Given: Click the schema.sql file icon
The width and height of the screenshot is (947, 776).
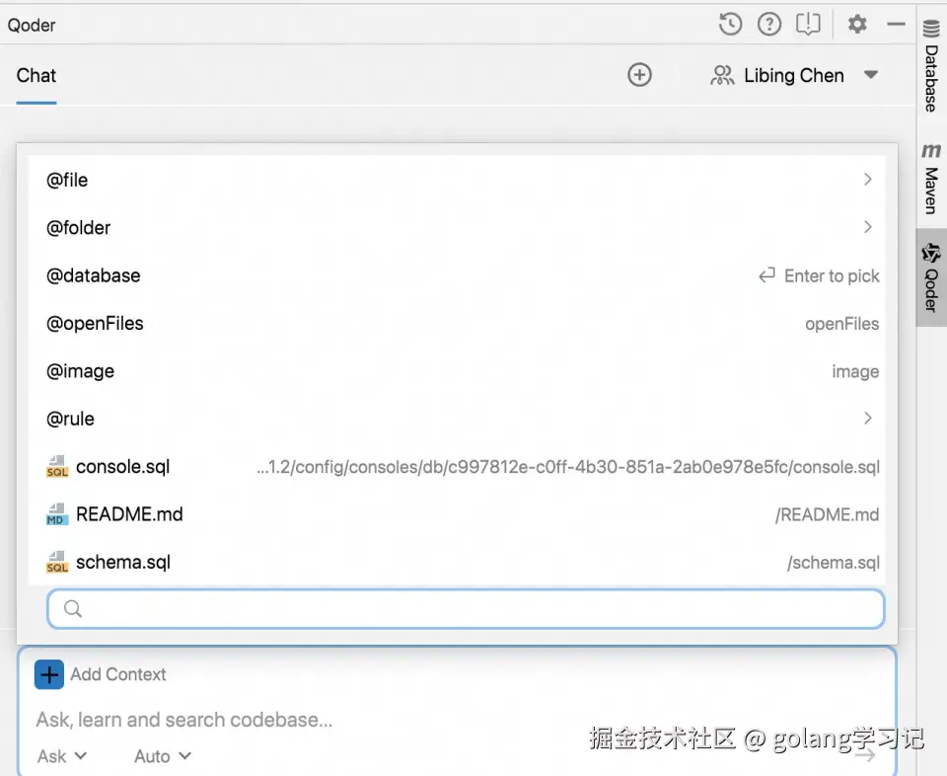Looking at the screenshot, I should tap(57, 562).
